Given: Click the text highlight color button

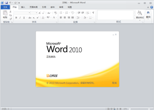Looking at the screenshot, I should [x=48, y=18].
